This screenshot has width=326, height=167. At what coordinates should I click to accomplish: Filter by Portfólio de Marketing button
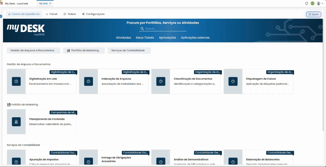[84, 50]
